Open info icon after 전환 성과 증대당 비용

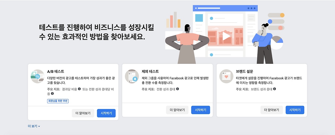tap(52, 93)
